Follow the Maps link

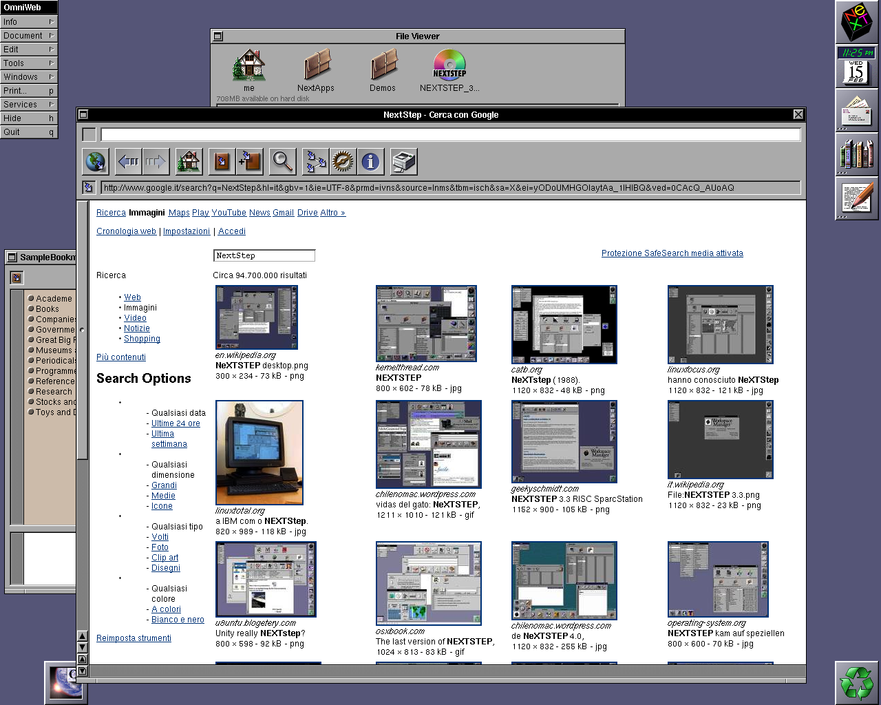point(179,213)
